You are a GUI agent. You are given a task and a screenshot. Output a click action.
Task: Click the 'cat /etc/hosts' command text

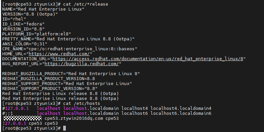81,103
